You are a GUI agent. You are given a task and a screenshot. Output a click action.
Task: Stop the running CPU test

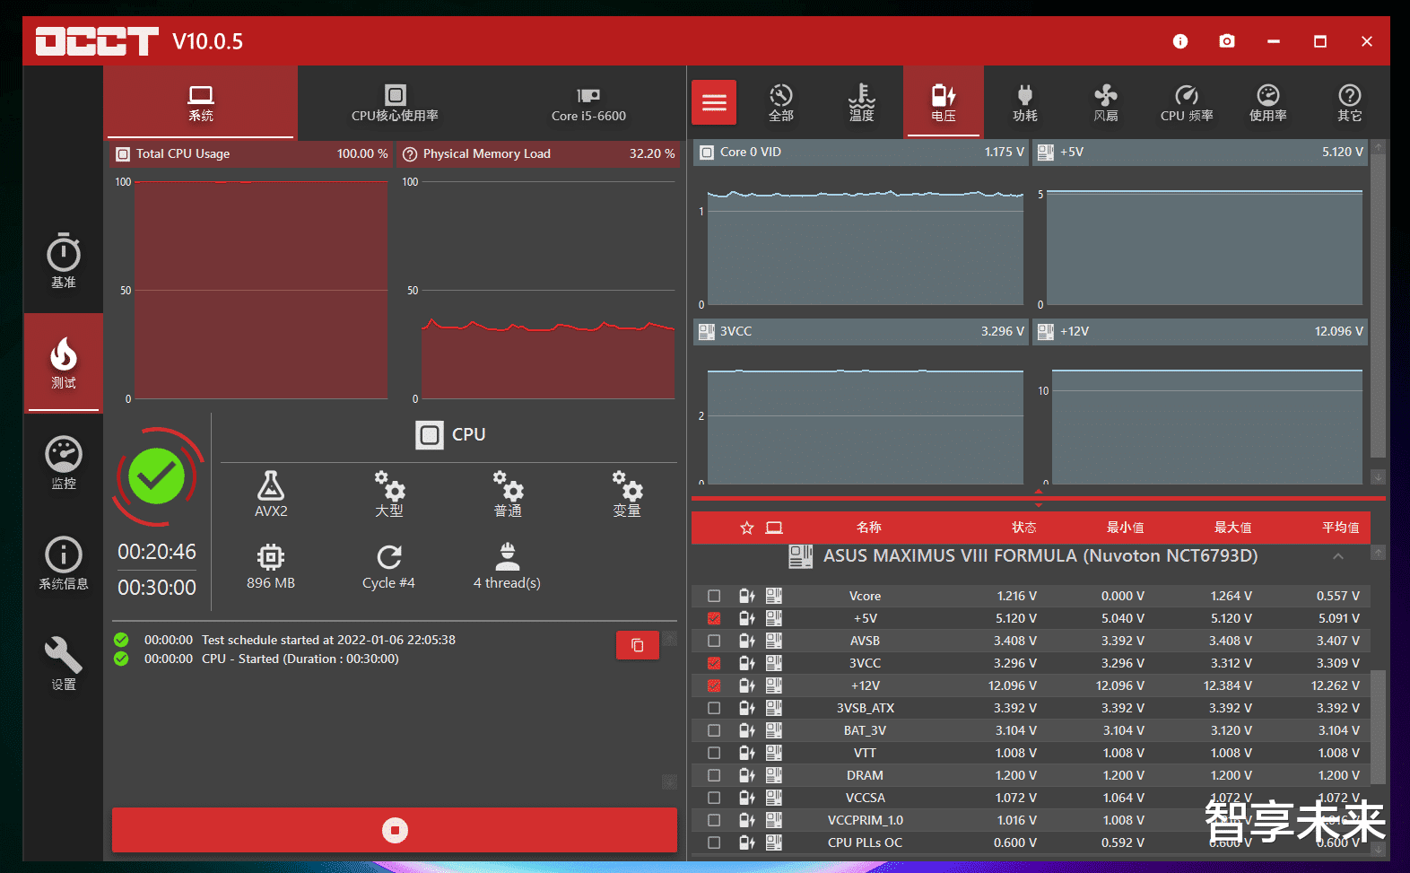(395, 830)
